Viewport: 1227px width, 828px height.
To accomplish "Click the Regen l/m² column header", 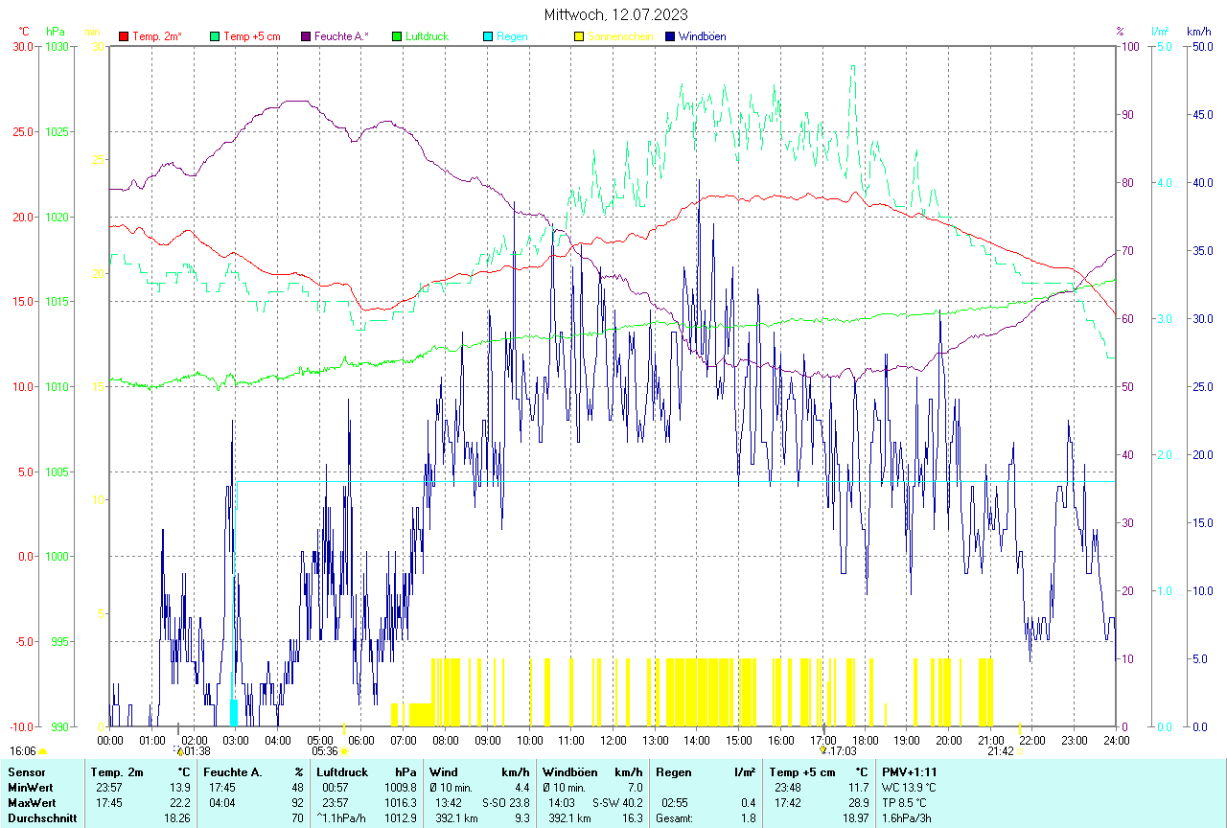I will [705, 772].
